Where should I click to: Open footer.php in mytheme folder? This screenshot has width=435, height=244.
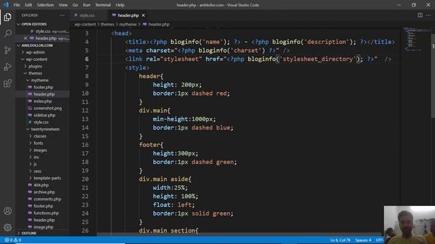(43, 87)
